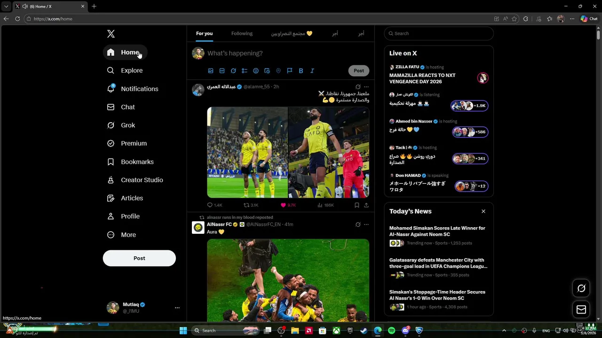Reply to the post with 1.4K comments

(x=214, y=205)
